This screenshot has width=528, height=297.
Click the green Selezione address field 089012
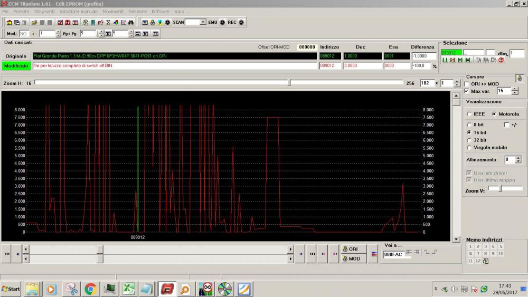click(451, 53)
